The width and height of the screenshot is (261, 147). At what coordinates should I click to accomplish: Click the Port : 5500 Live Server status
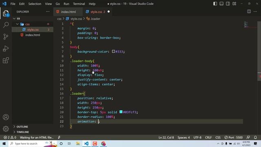[233, 138]
